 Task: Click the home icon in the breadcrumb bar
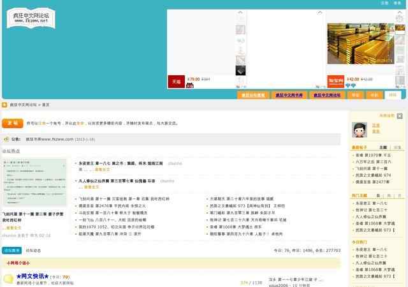click(4, 104)
